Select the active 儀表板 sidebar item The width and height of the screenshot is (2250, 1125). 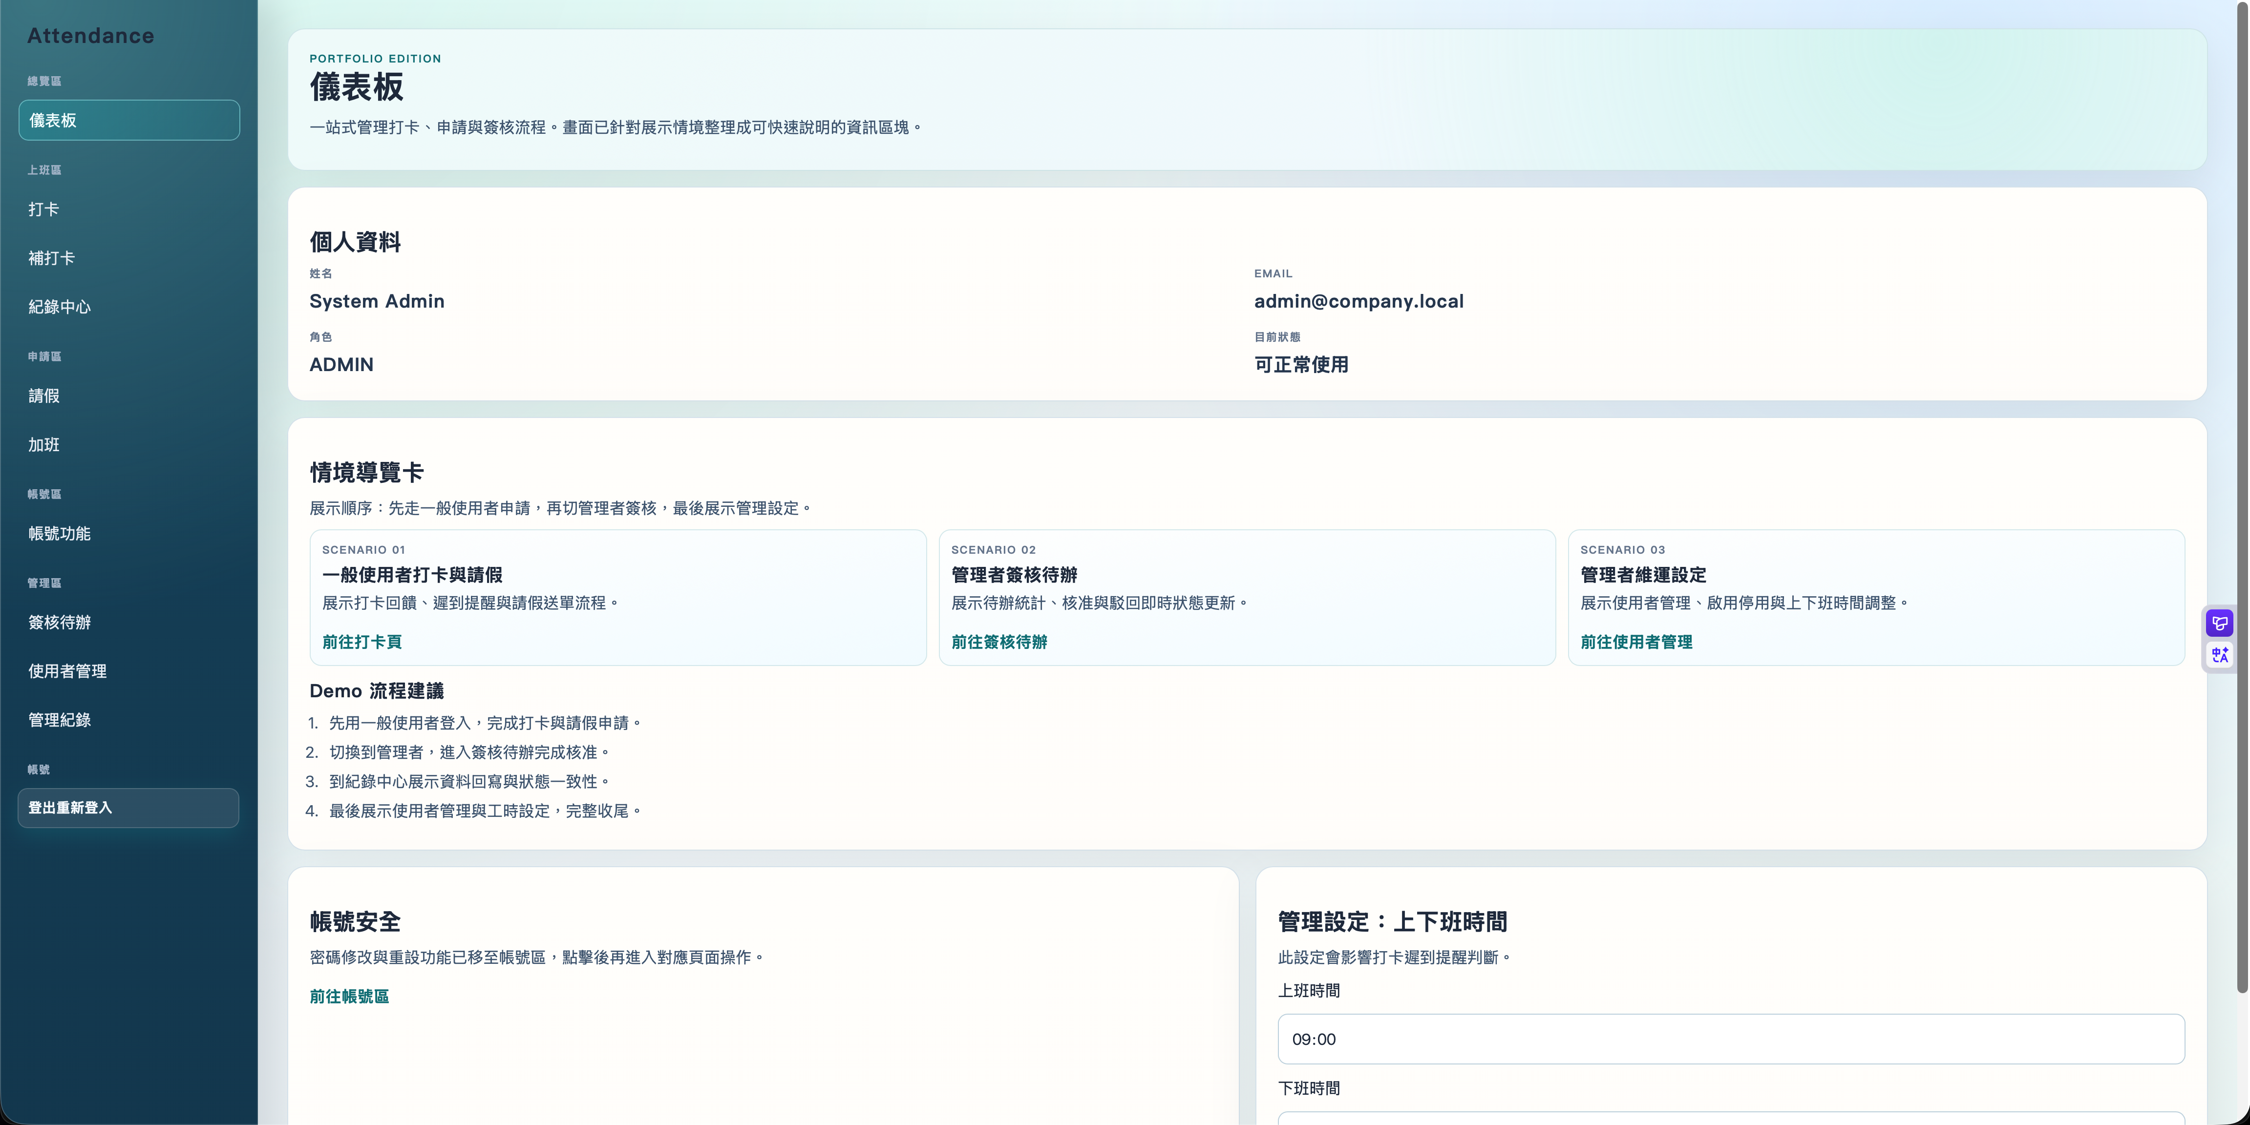[128, 121]
